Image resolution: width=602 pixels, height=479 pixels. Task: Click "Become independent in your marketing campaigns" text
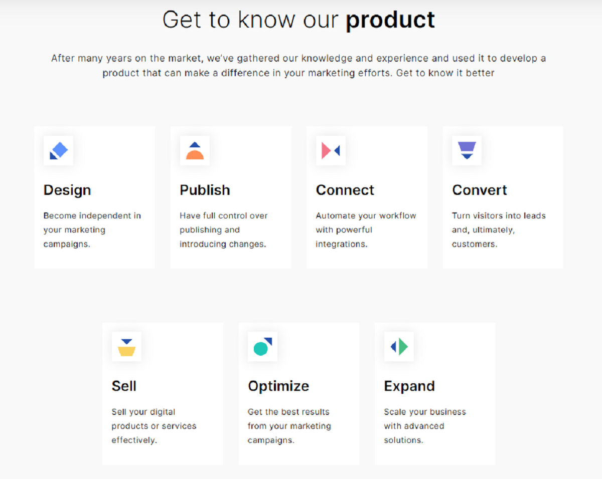coord(92,230)
